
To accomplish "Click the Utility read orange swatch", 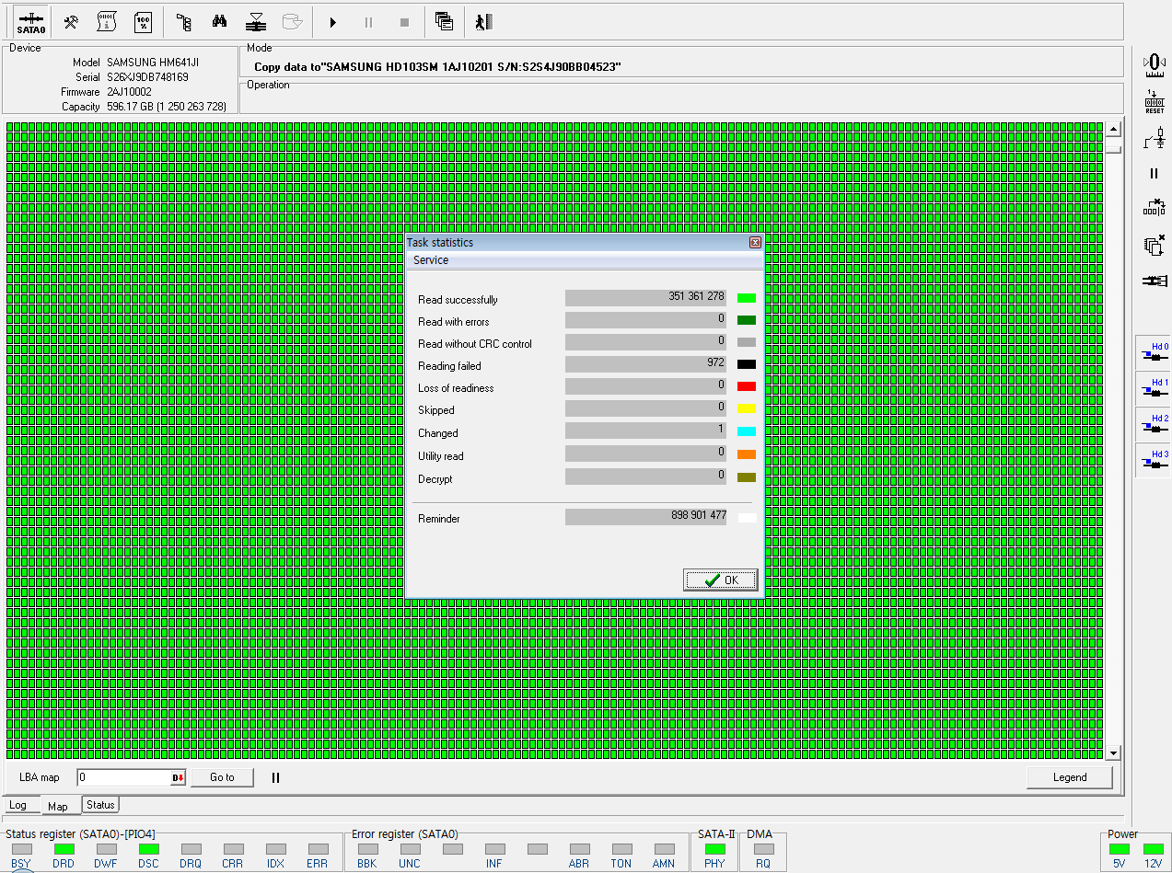I will click(747, 454).
